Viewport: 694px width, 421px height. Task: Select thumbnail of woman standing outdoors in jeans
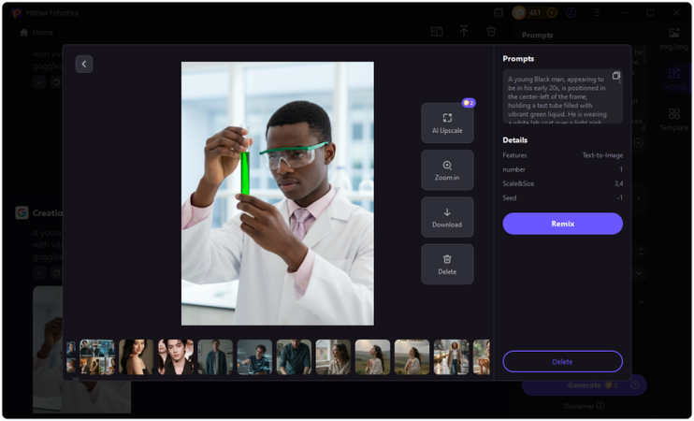451,357
